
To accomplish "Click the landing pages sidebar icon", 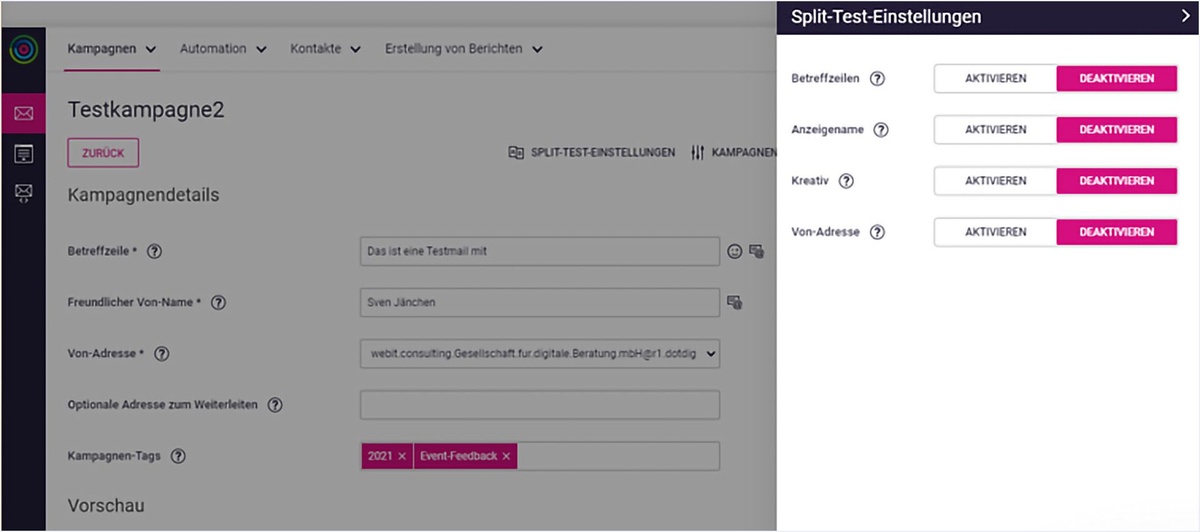I will tap(24, 154).
